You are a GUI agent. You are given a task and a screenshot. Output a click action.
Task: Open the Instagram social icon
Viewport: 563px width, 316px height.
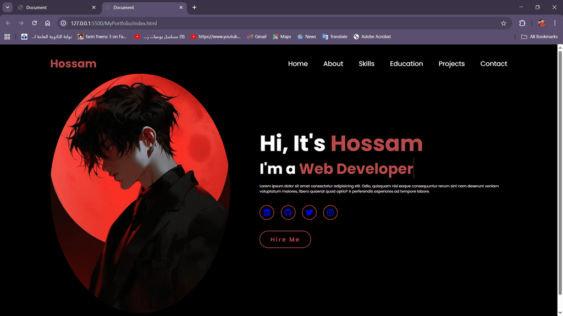330,212
